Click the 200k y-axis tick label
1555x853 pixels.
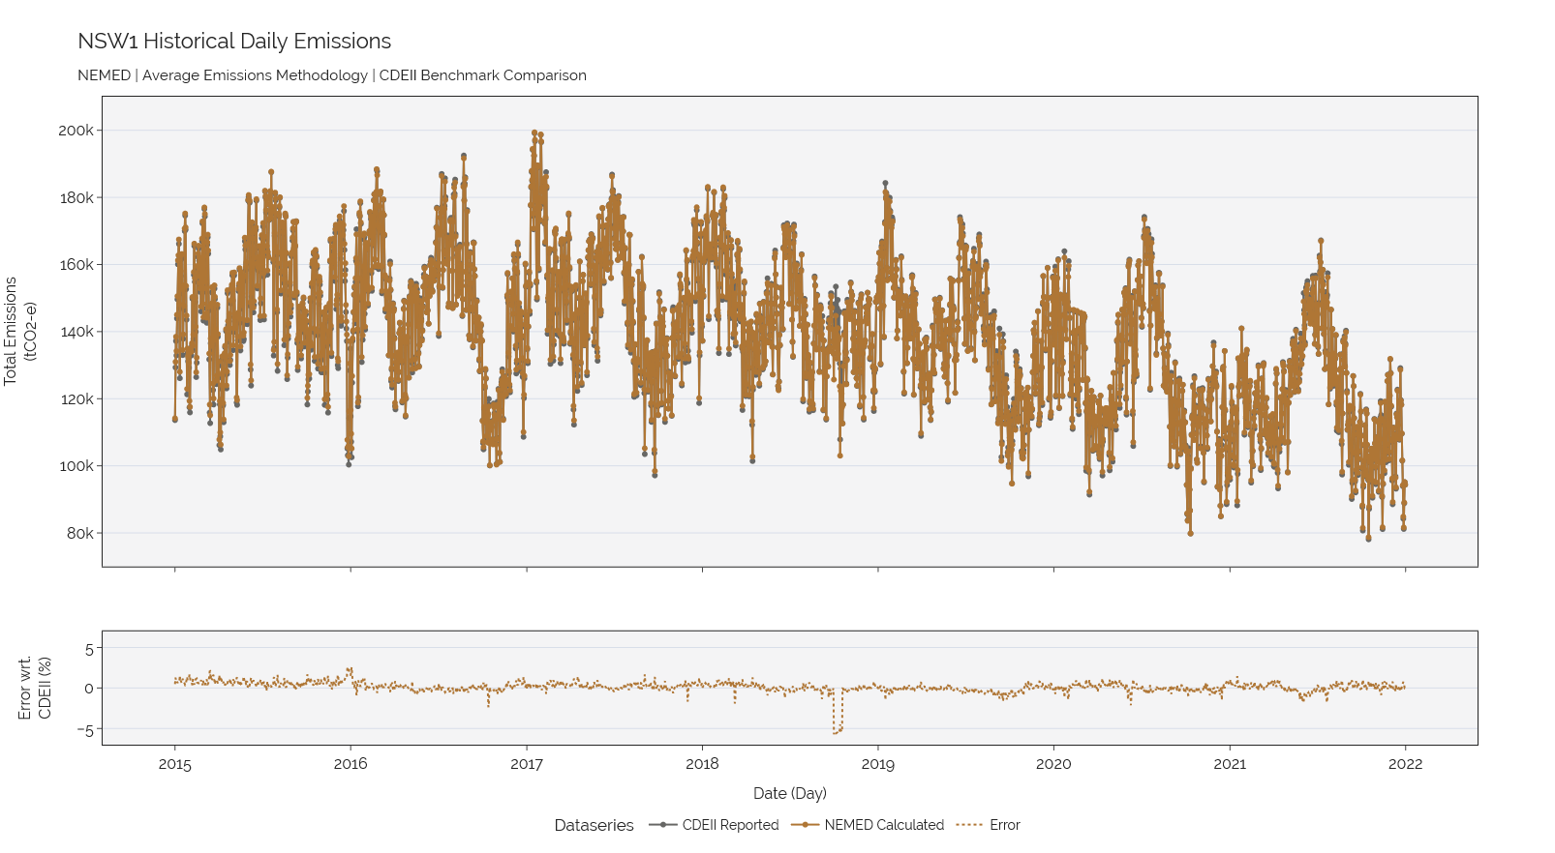[76, 131]
